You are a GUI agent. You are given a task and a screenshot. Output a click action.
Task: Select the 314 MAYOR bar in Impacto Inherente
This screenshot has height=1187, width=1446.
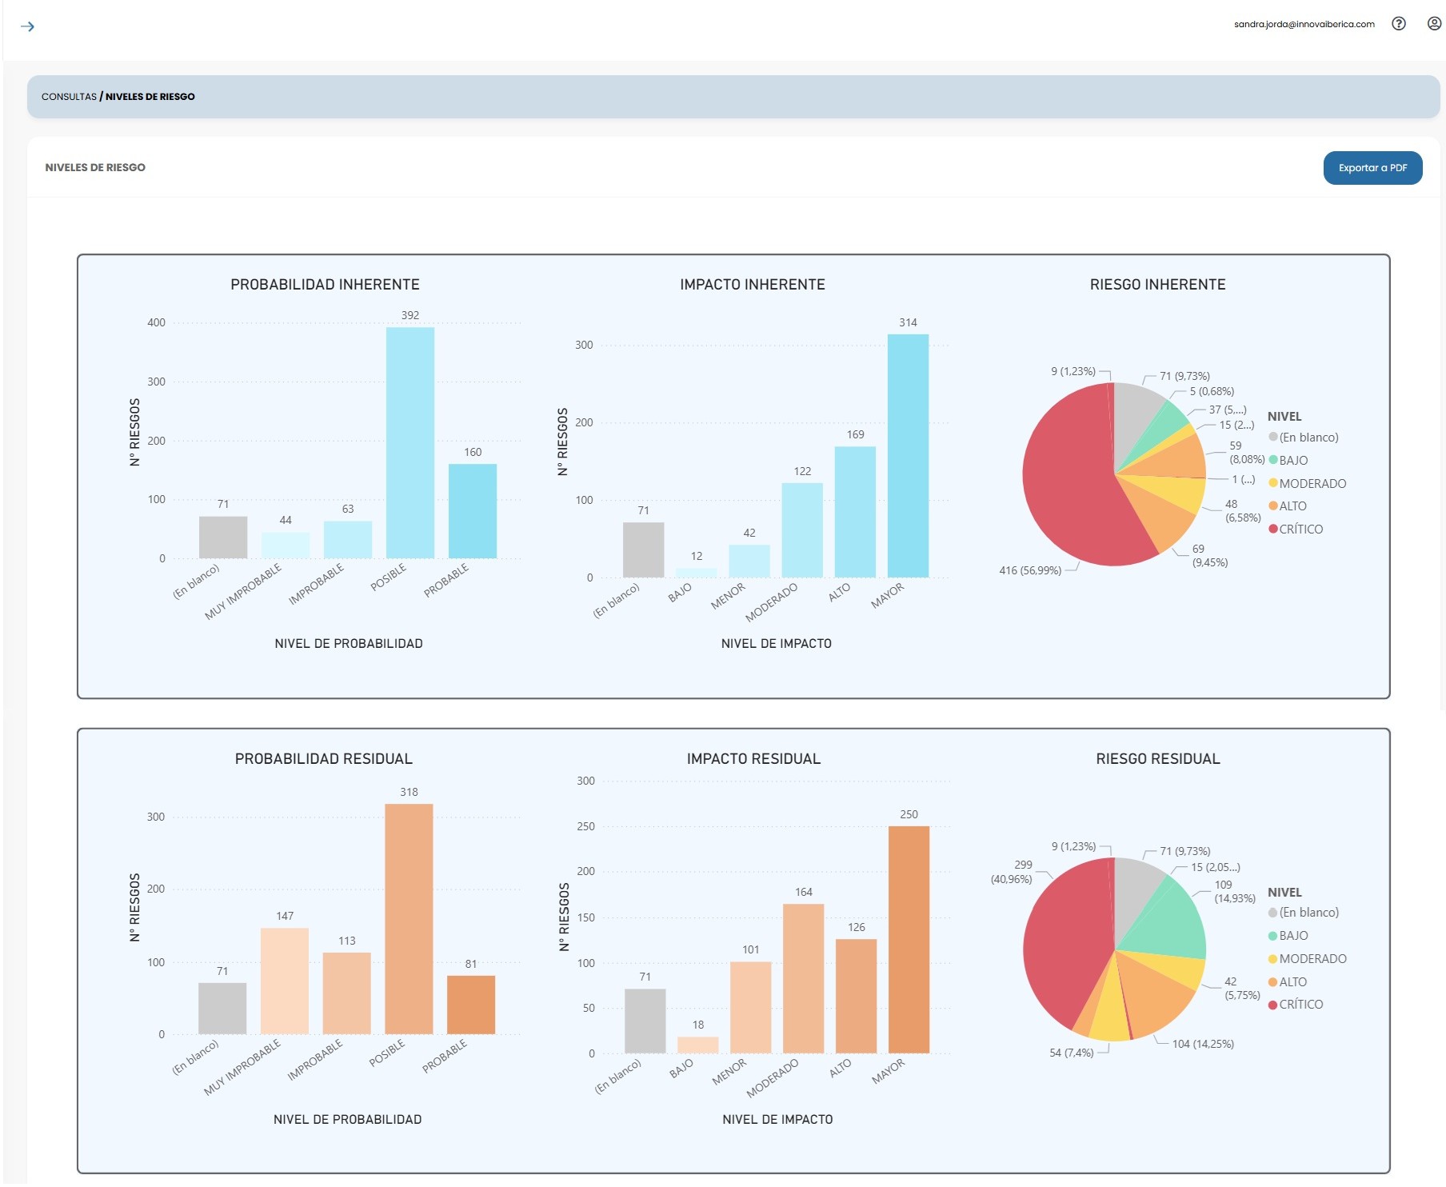pos(908,456)
